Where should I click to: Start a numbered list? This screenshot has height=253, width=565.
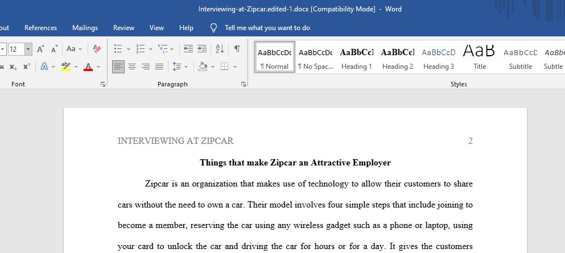(x=140, y=48)
